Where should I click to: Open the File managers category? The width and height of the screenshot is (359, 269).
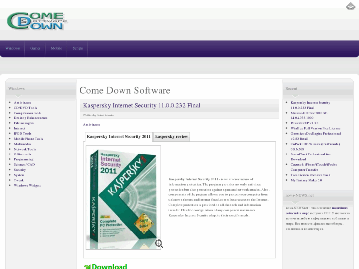[x=24, y=123]
